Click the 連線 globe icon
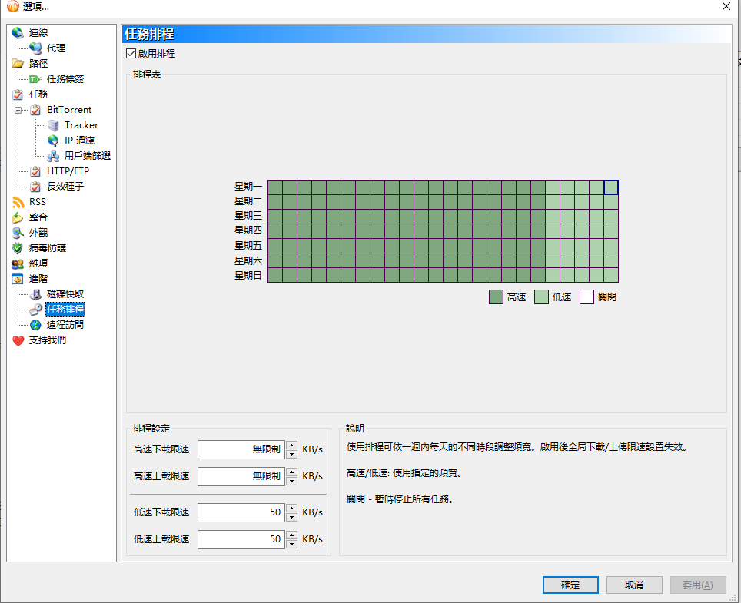The width and height of the screenshot is (741, 603). click(x=18, y=33)
